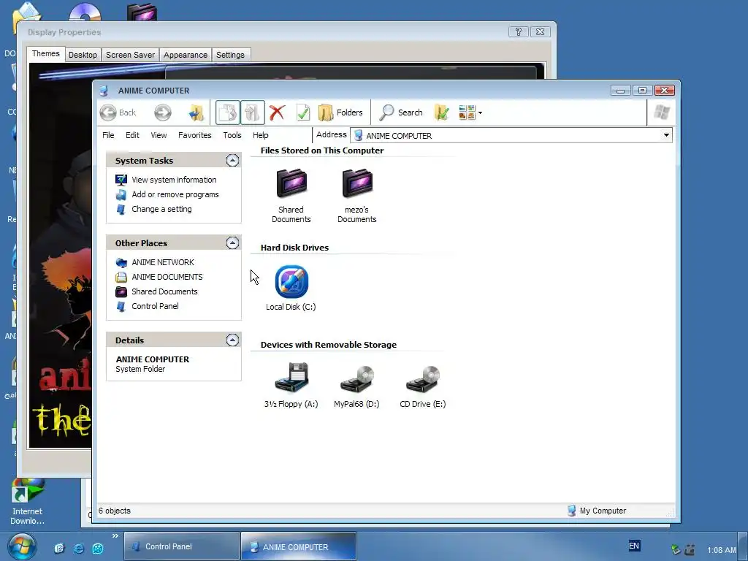Viewport: 748px width, 561px height.
Task: Expand the Address bar dropdown
Action: [666, 135]
